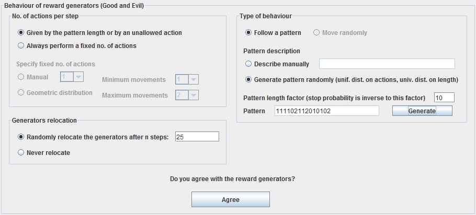
Task: Enable 'Randomly relocate the generators' option
Action: pos(21,137)
